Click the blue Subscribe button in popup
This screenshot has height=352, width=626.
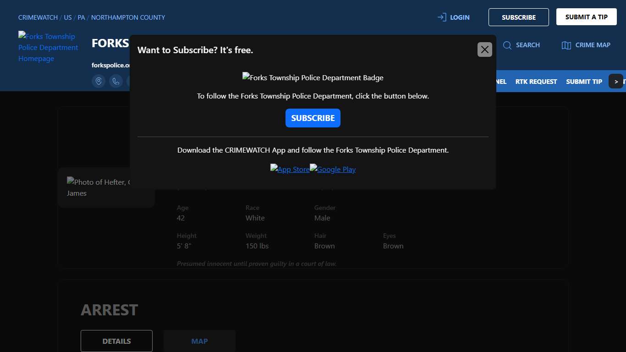[313, 118]
